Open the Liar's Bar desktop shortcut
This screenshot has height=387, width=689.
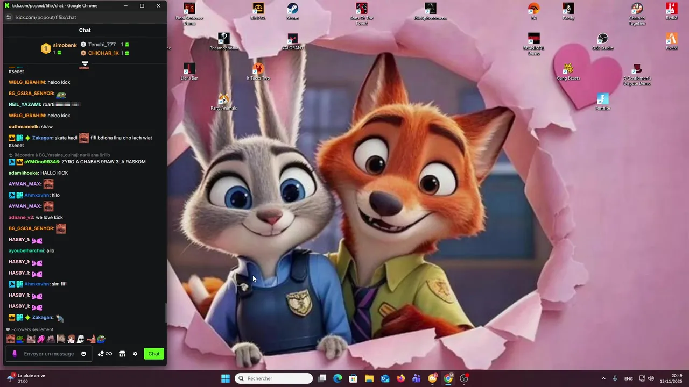tap(189, 71)
